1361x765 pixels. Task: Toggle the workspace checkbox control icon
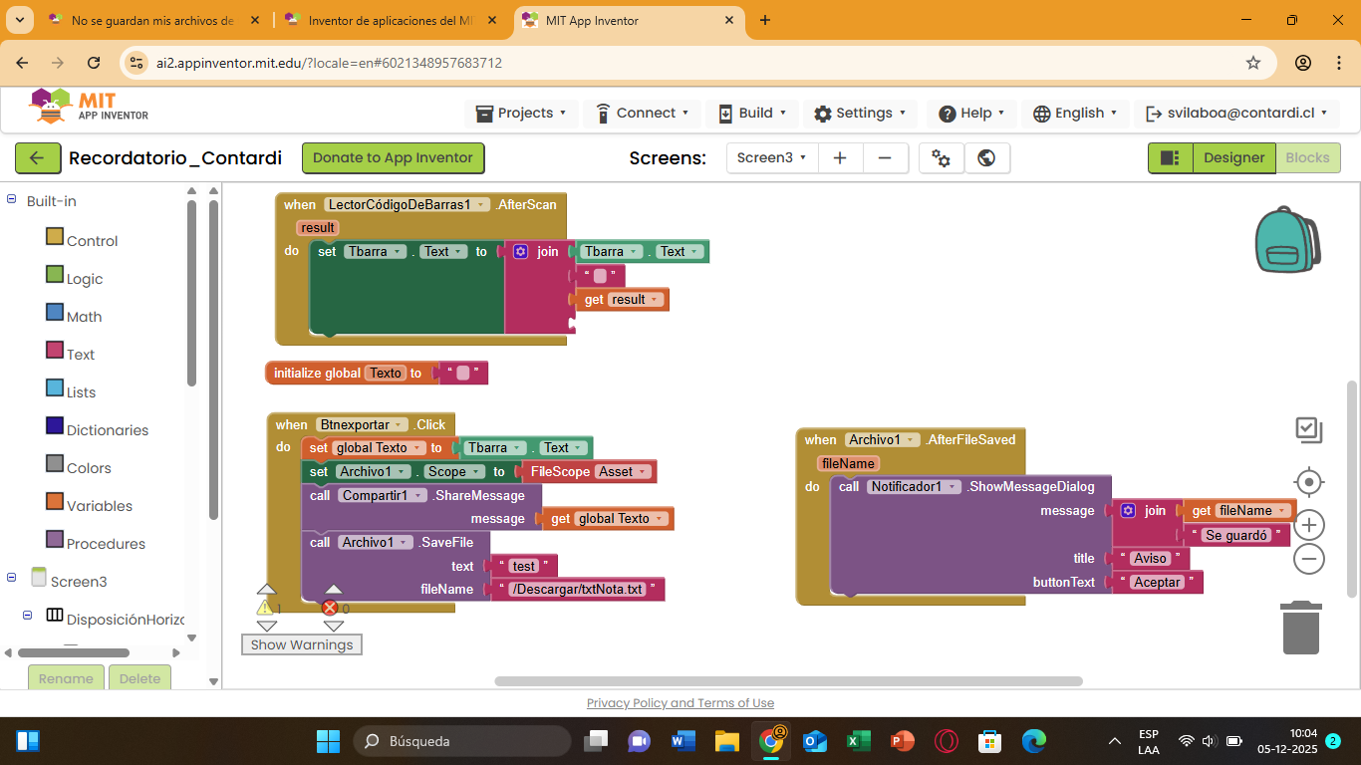click(1308, 429)
